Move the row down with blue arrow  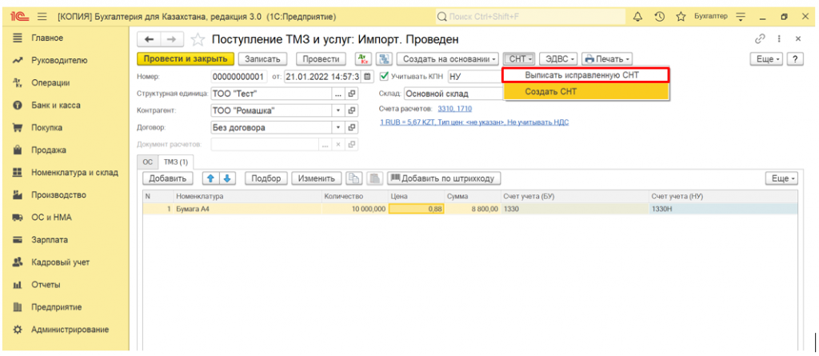(226, 178)
